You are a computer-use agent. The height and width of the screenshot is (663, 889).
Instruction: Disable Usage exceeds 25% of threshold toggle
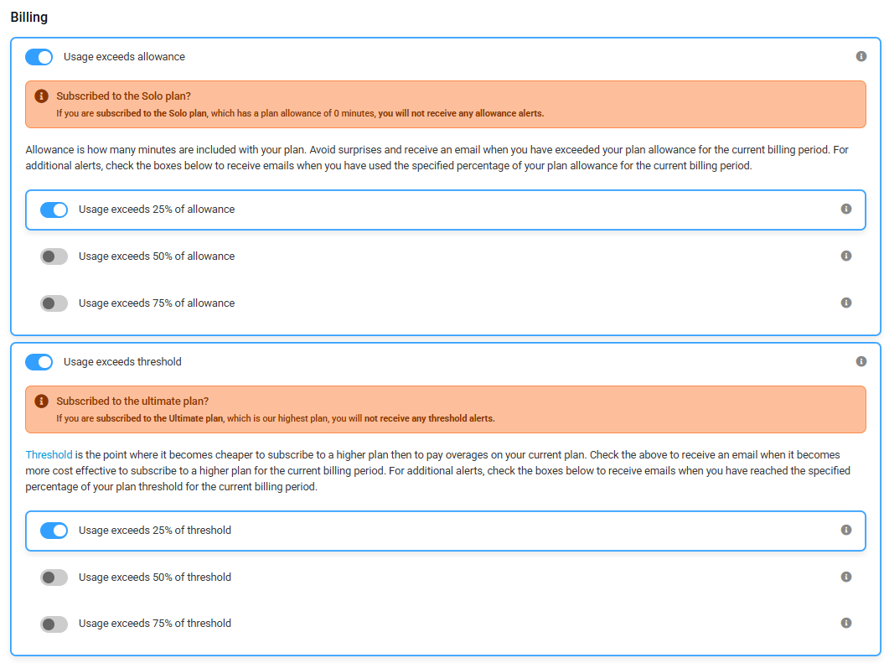tap(54, 531)
